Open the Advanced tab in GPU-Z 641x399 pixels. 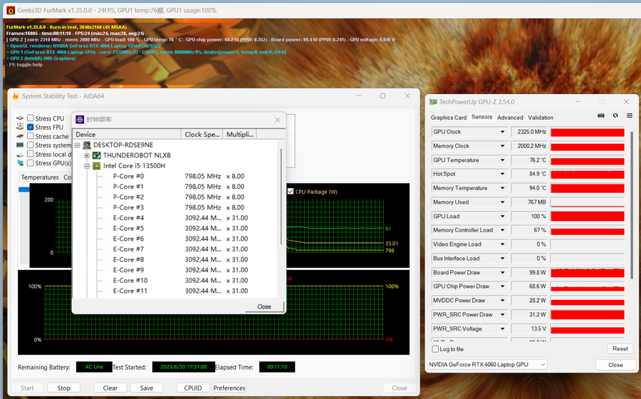click(510, 118)
